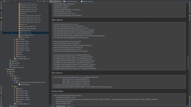Image resolution: width=191 pixels, height=107 pixels.
Task: Select the HTML Preview bottom tab
Action: point(61,106)
